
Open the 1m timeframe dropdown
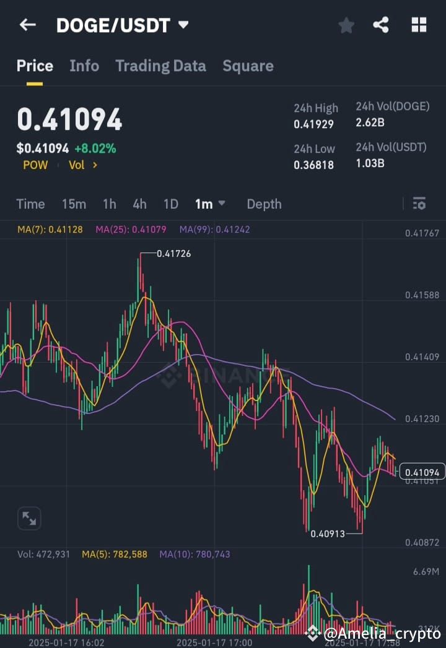point(209,204)
